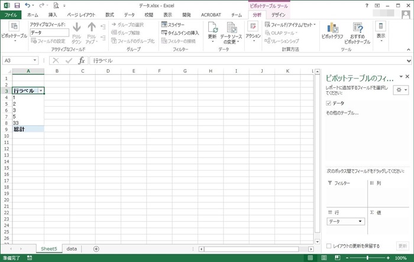The height and width of the screenshot is (262, 414).
Task: Select cell A8 containing 33
Action: click(28, 123)
